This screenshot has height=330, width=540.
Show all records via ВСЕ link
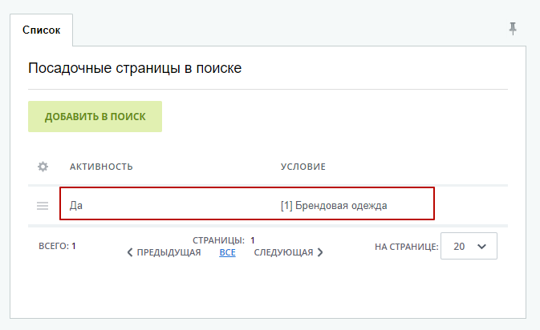click(227, 252)
